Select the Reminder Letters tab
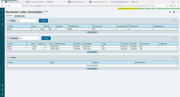Image resolution: width=180 pixels, height=97 pixels. point(20,16)
